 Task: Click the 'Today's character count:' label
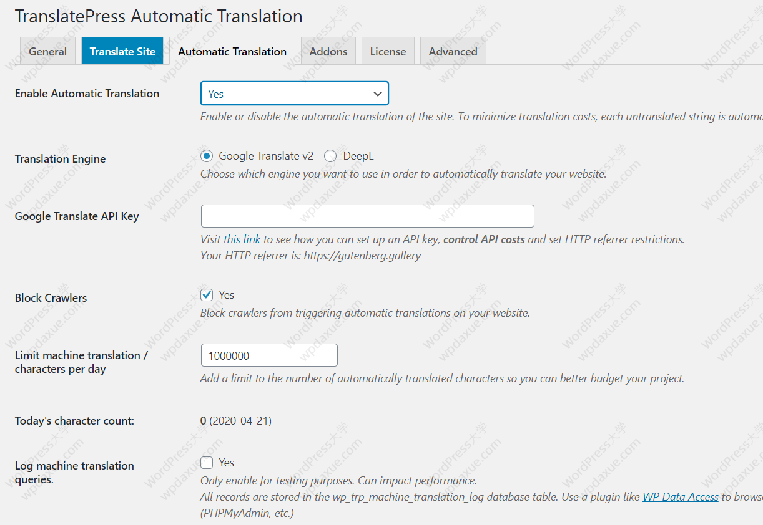tap(74, 421)
